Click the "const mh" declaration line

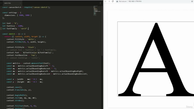pos(47,74)
